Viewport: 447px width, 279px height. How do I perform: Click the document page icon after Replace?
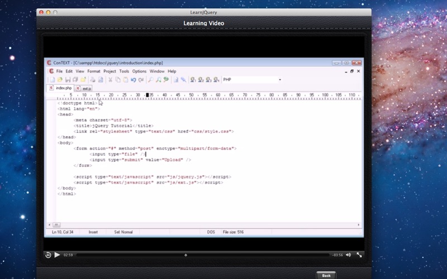[x=176, y=80]
